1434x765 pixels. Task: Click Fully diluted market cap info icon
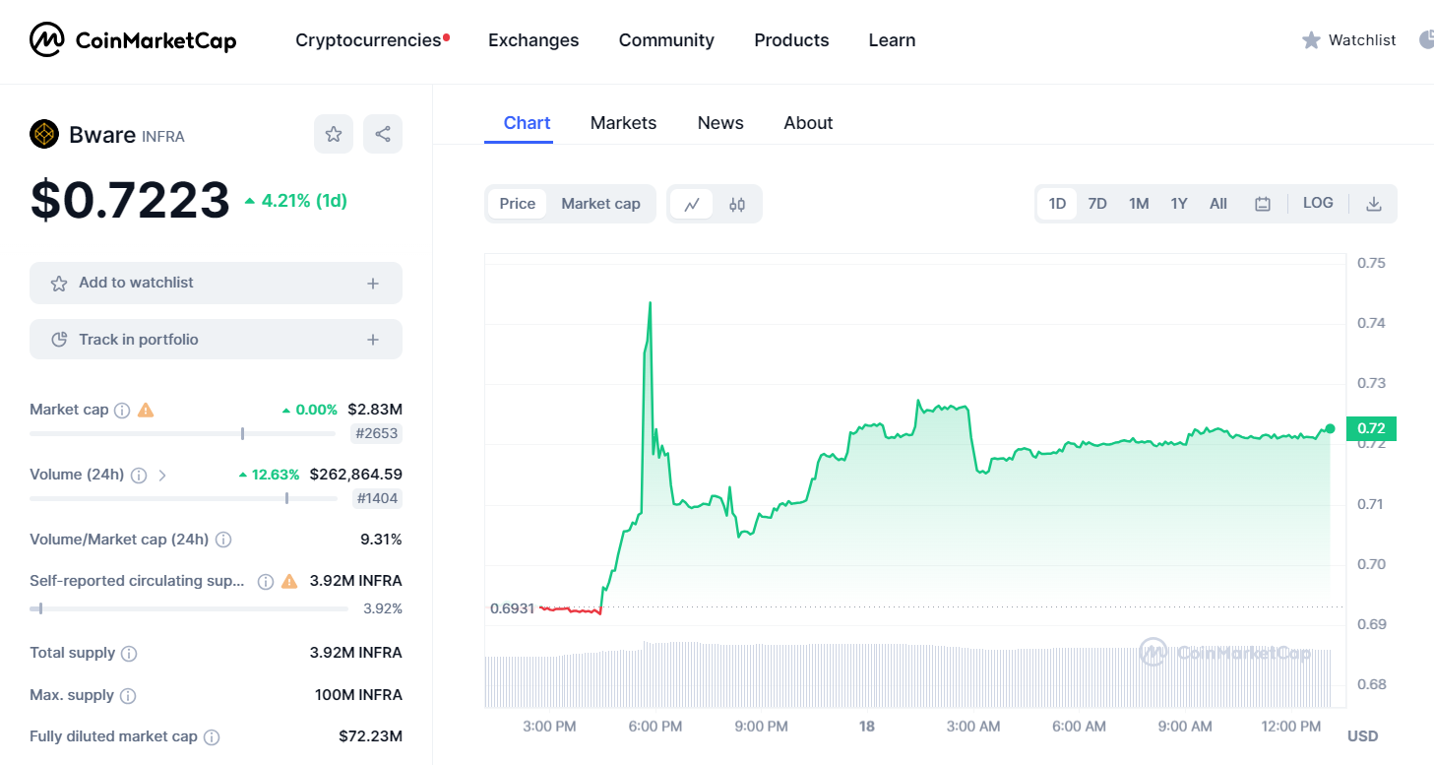point(212,736)
